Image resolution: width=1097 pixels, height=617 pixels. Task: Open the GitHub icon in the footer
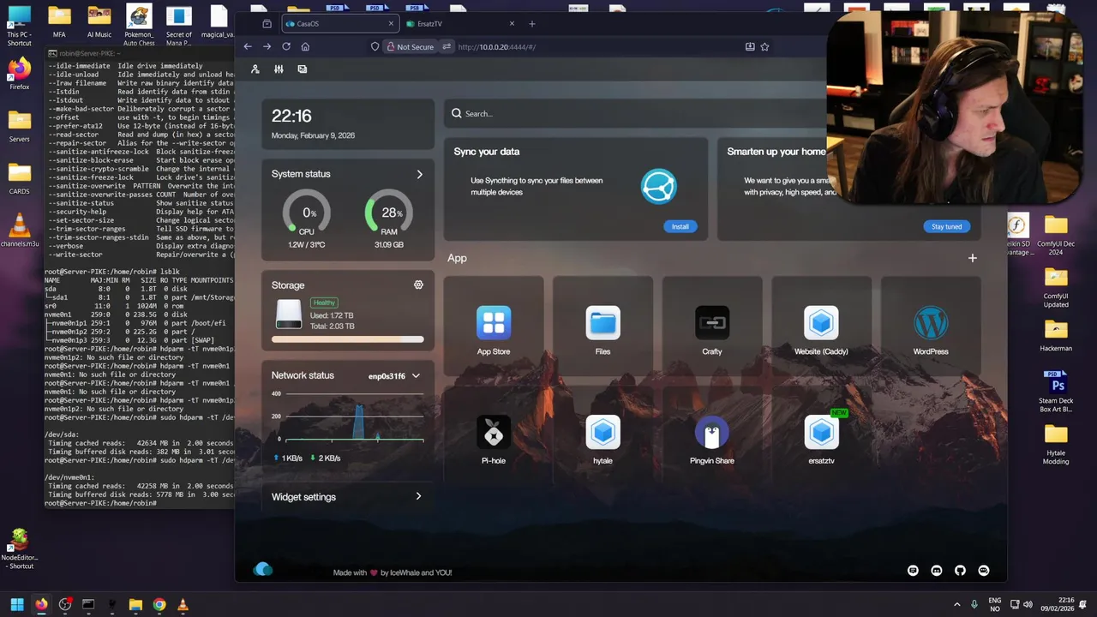[x=960, y=571]
